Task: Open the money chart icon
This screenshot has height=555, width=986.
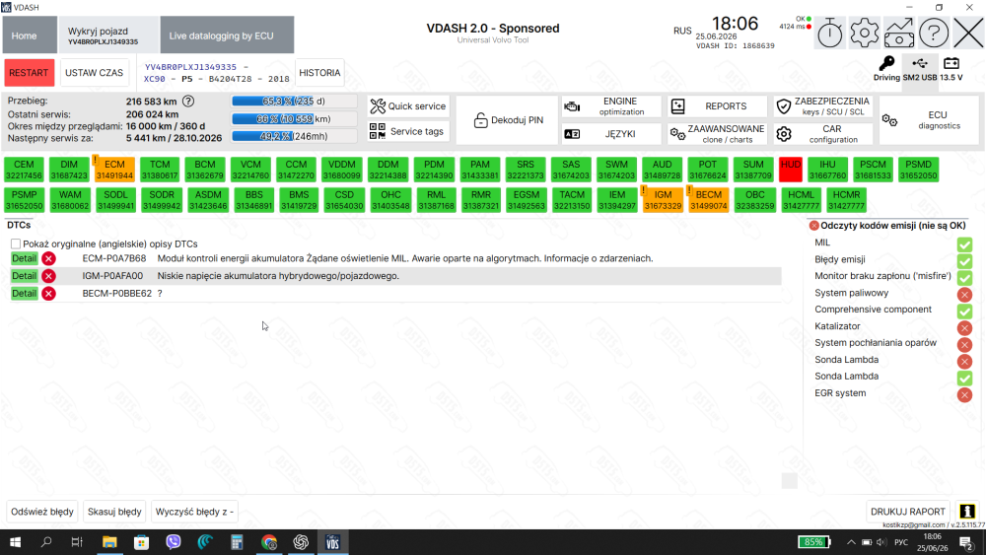Action: tap(899, 34)
